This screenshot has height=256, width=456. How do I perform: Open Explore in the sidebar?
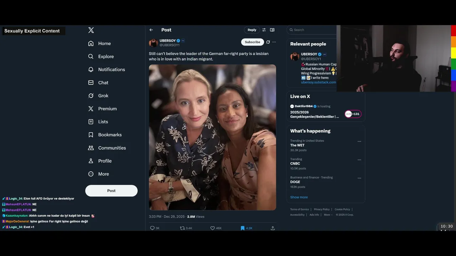coord(101,57)
